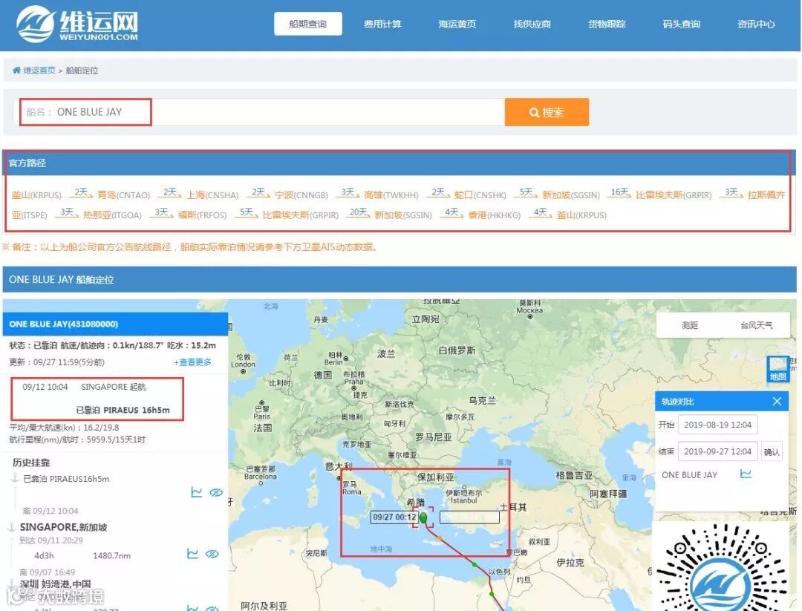The height and width of the screenshot is (611, 802).
Task: Click 香港(HKHKG) port in route
Action: (x=495, y=215)
